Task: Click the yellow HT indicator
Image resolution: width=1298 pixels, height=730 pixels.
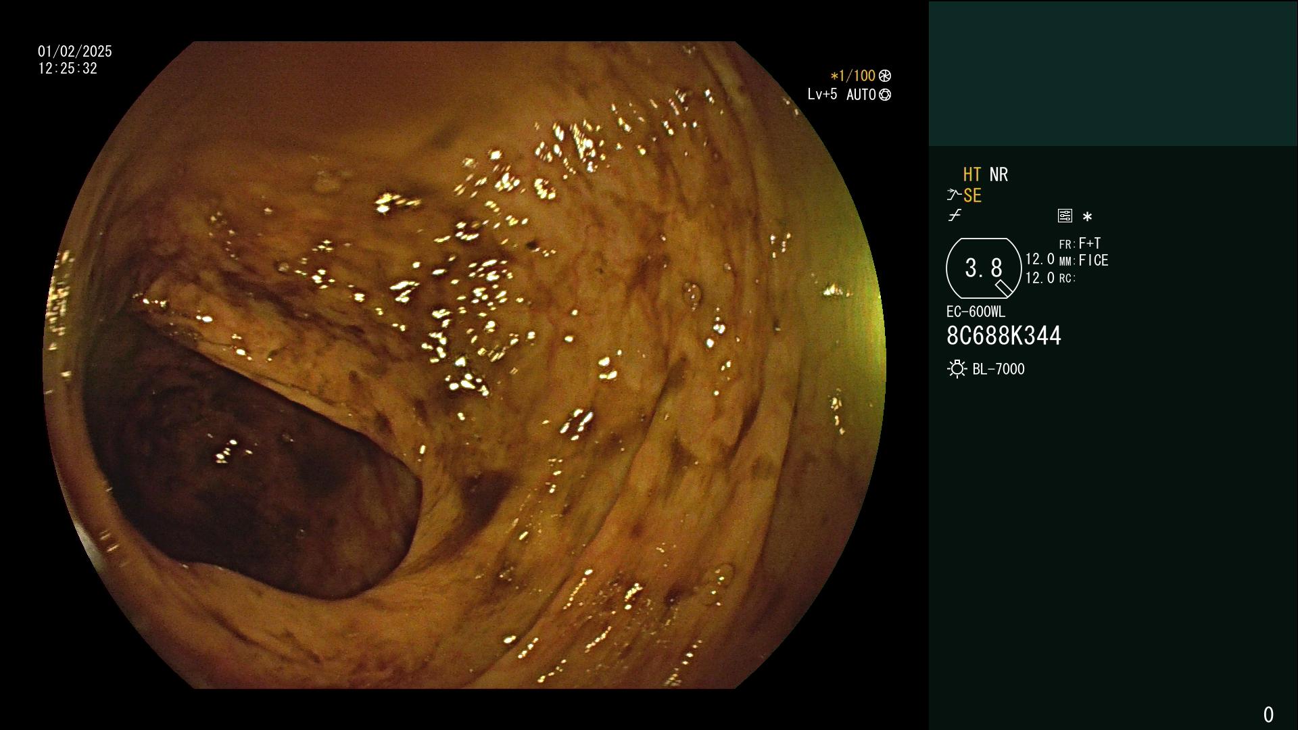Action: pos(972,174)
